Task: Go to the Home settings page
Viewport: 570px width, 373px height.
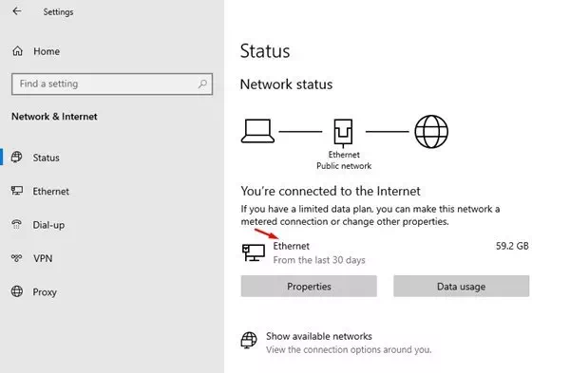Action: 47,51
